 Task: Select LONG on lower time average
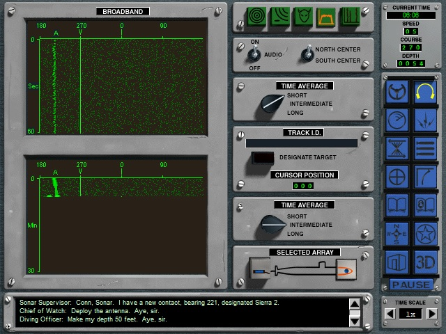pyautogui.click(x=295, y=234)
